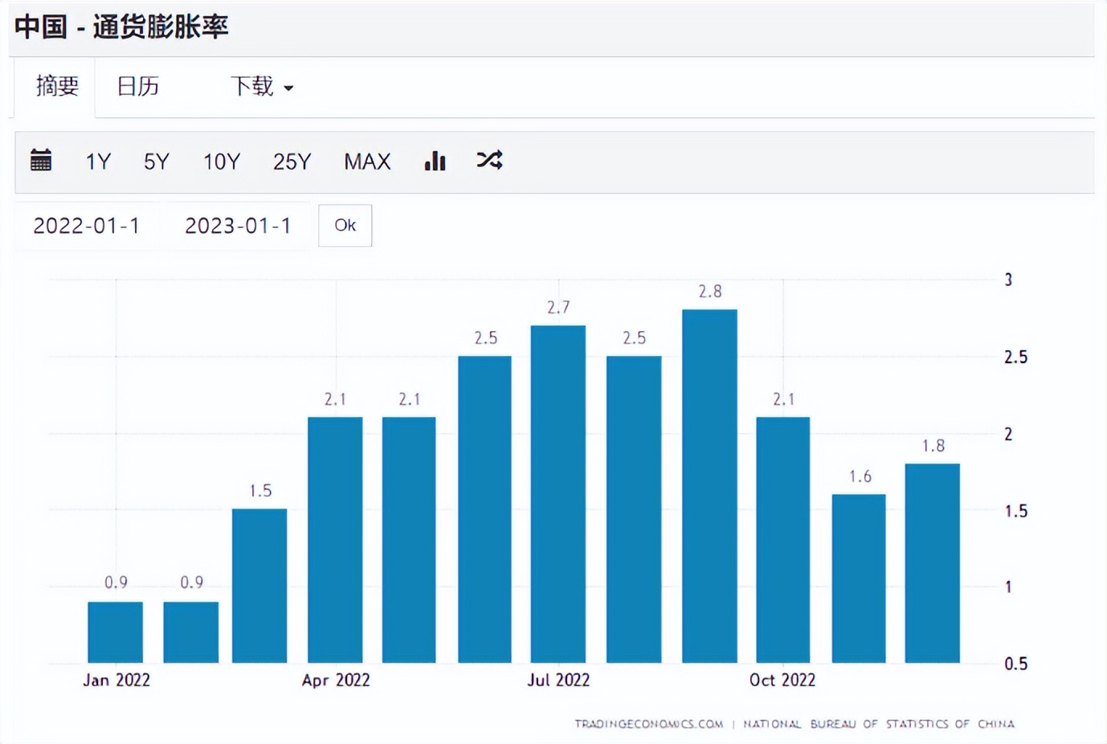
Task: Click the start date field 2022-01-1
Action: click(x=87, y=226)
